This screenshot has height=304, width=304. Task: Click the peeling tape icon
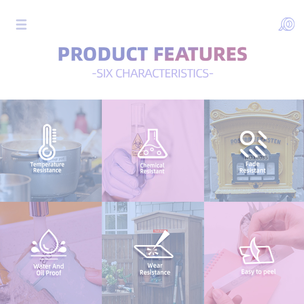[x=256, y=250]
